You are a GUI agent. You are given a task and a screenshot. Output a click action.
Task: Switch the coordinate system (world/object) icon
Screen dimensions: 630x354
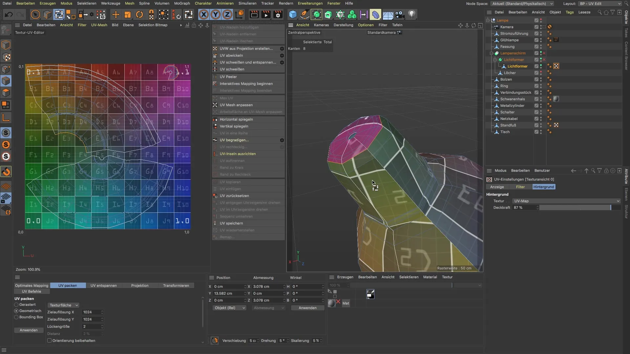coord(240,14)
